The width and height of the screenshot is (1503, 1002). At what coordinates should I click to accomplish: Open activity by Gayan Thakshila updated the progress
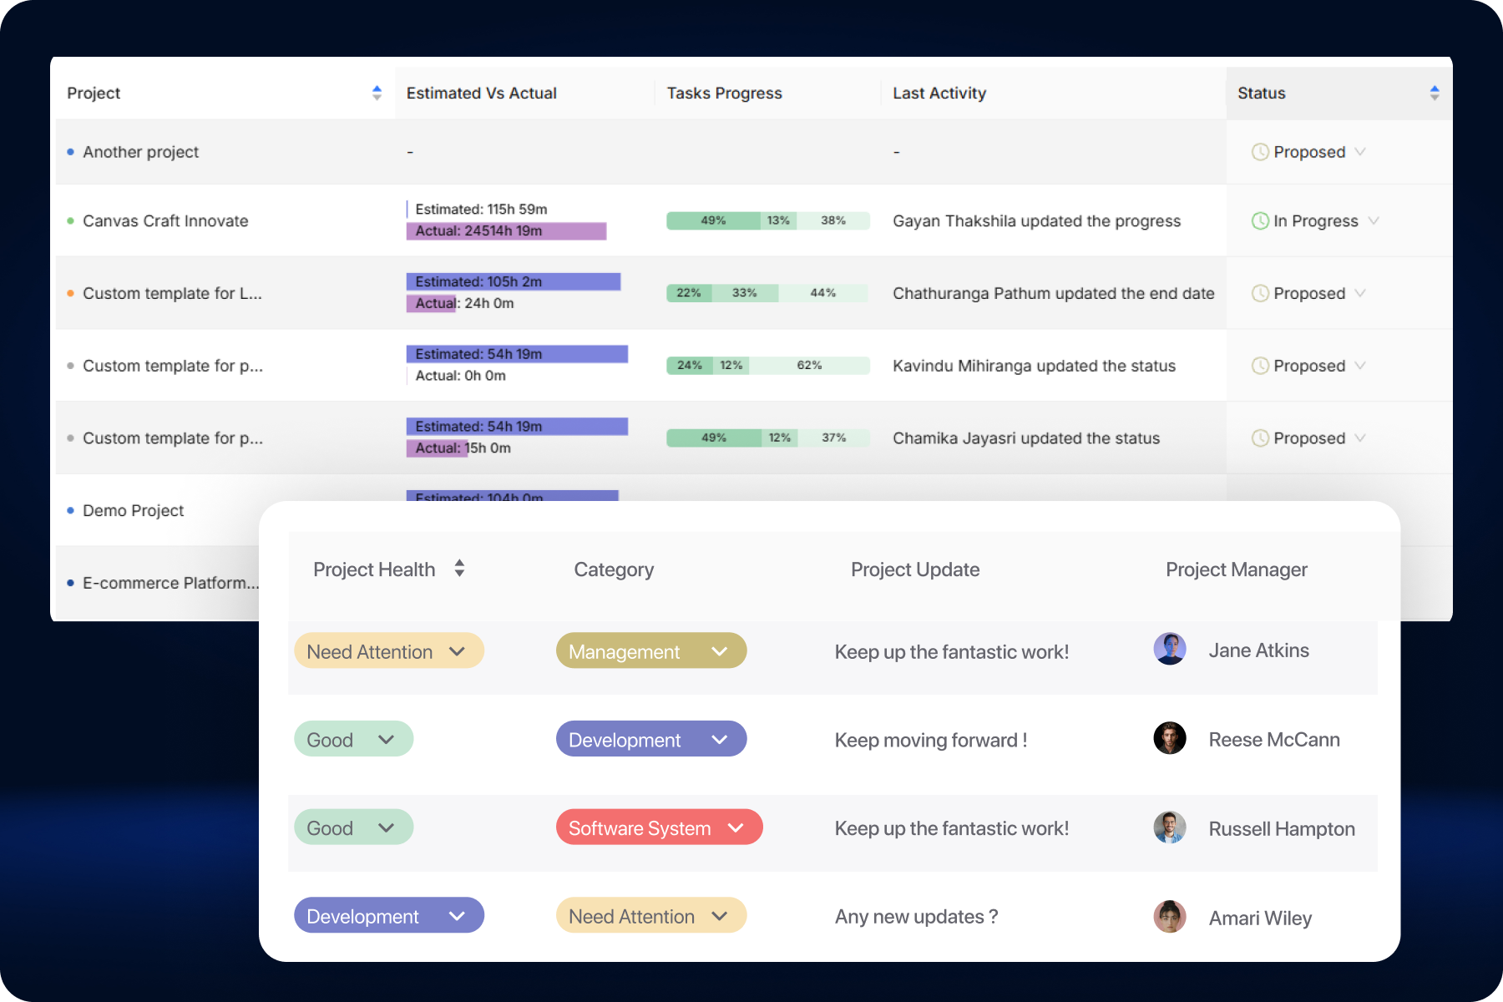(x=1036, y=220)
